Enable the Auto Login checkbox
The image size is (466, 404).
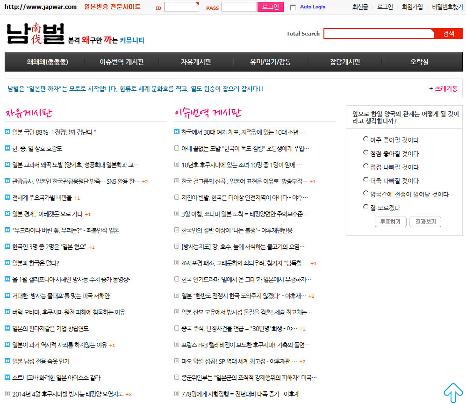[x=293, y=7]
